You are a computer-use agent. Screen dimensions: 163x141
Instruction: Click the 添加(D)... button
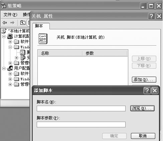click(144, 80)
